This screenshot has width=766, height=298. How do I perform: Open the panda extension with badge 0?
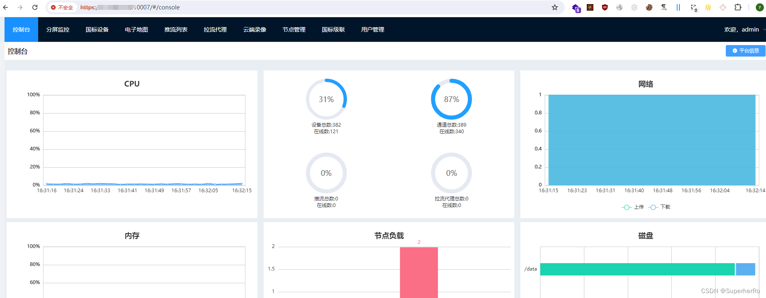tap(693, 8)
